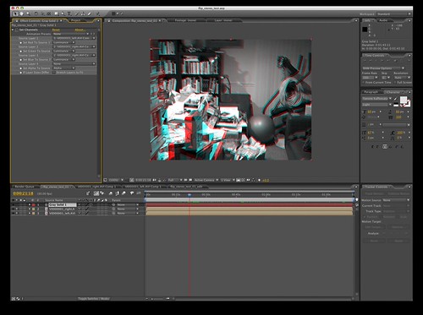Select the Type tool

pos(69,14)
